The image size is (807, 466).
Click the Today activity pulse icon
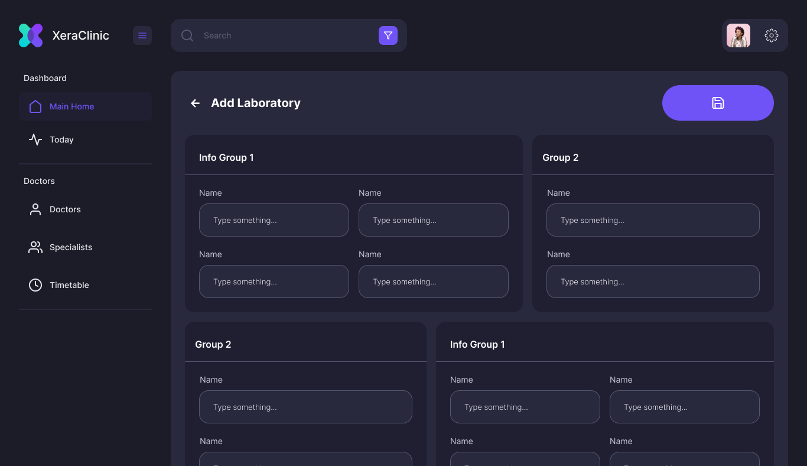[x=35, y=140]
